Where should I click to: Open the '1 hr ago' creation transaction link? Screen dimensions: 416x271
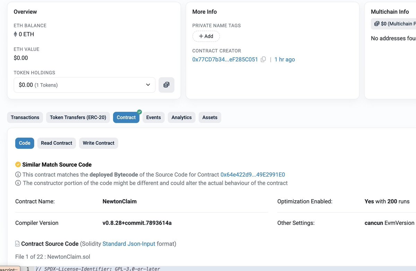285,59
